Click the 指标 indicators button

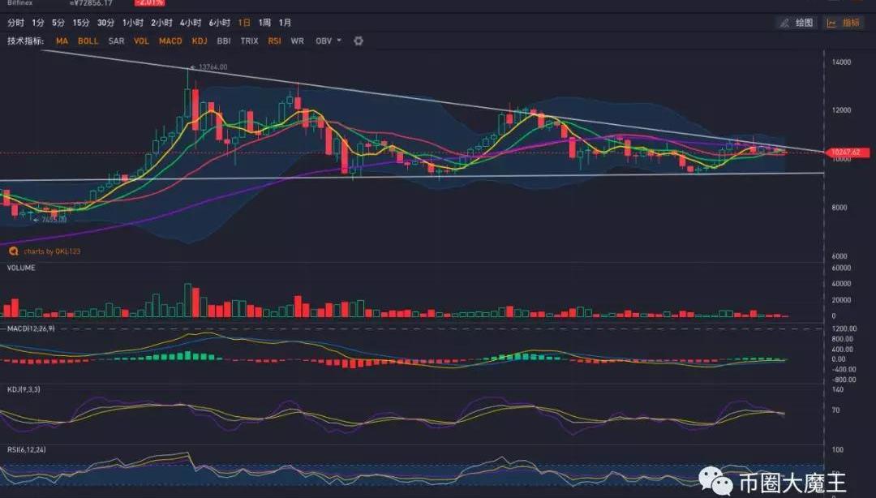click(x=844, y=23)
